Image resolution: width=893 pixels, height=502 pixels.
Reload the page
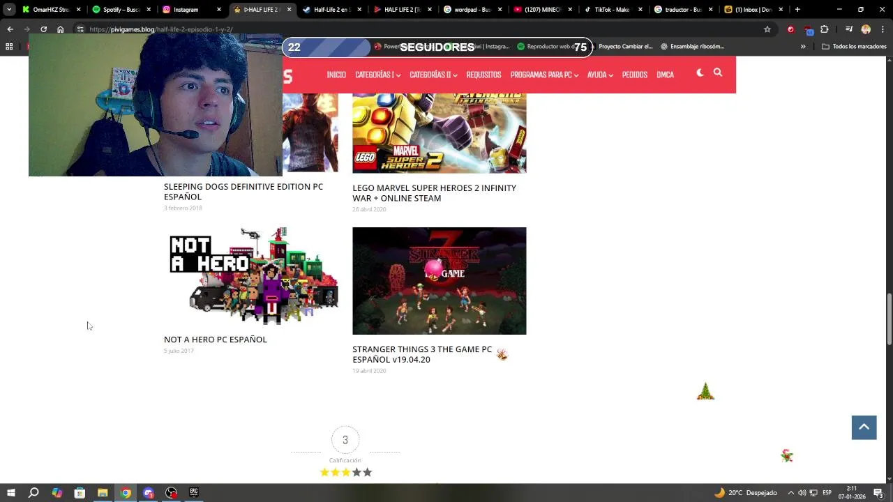click(43, 29)
